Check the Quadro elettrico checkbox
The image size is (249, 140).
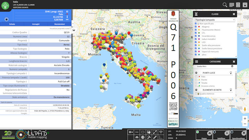point(196,94)
